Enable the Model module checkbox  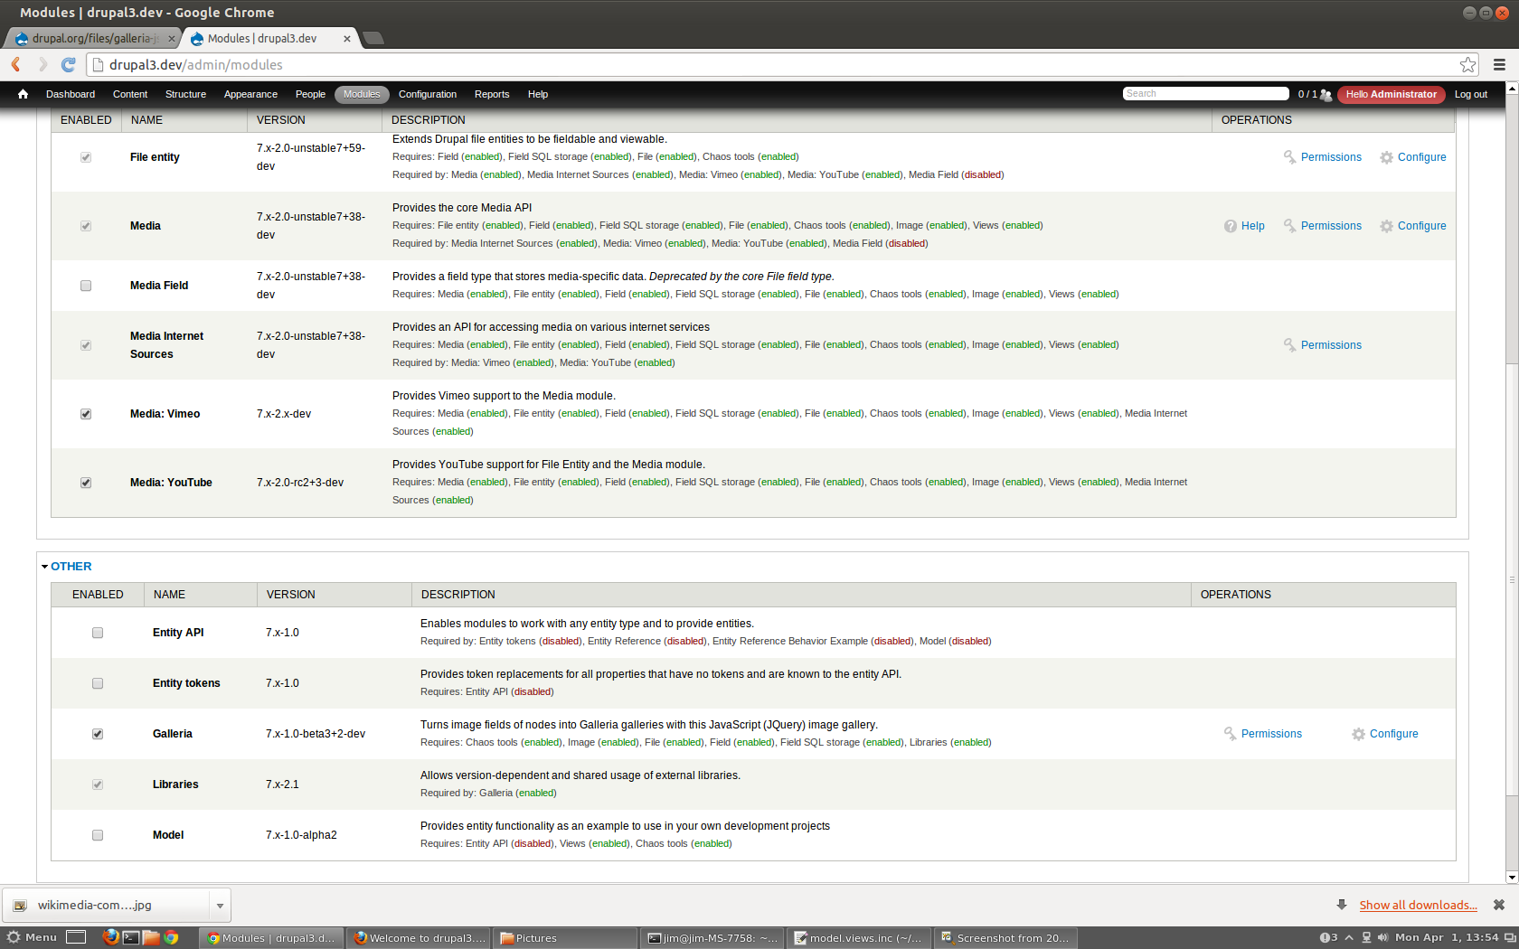[98, 835]
